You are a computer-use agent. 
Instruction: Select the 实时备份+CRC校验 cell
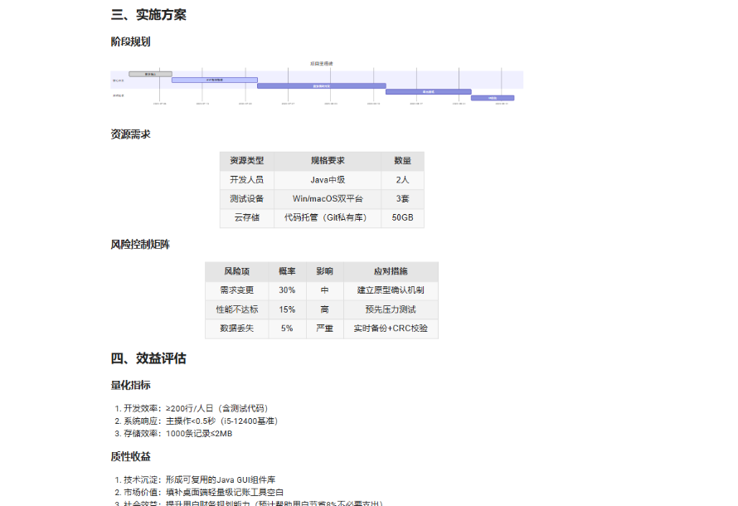391,328
